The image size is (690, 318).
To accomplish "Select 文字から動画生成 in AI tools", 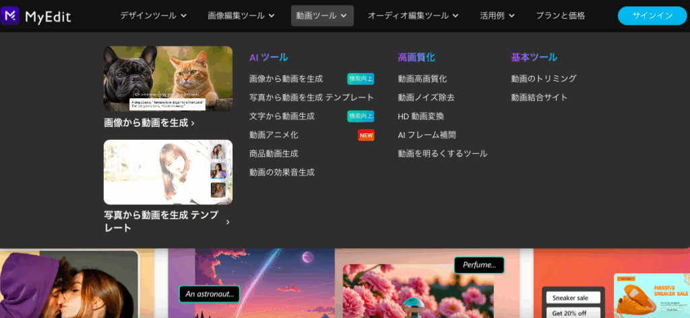I will click(282, 116).
